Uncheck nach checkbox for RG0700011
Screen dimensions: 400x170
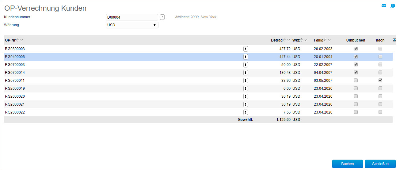380,81
